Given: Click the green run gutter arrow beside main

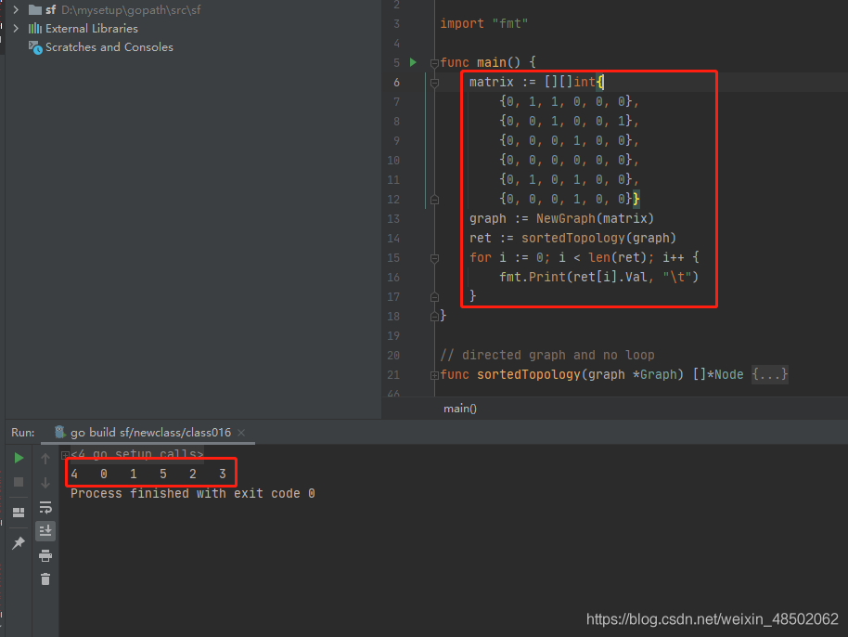Looking at the screenshot, I should (413, 62).
